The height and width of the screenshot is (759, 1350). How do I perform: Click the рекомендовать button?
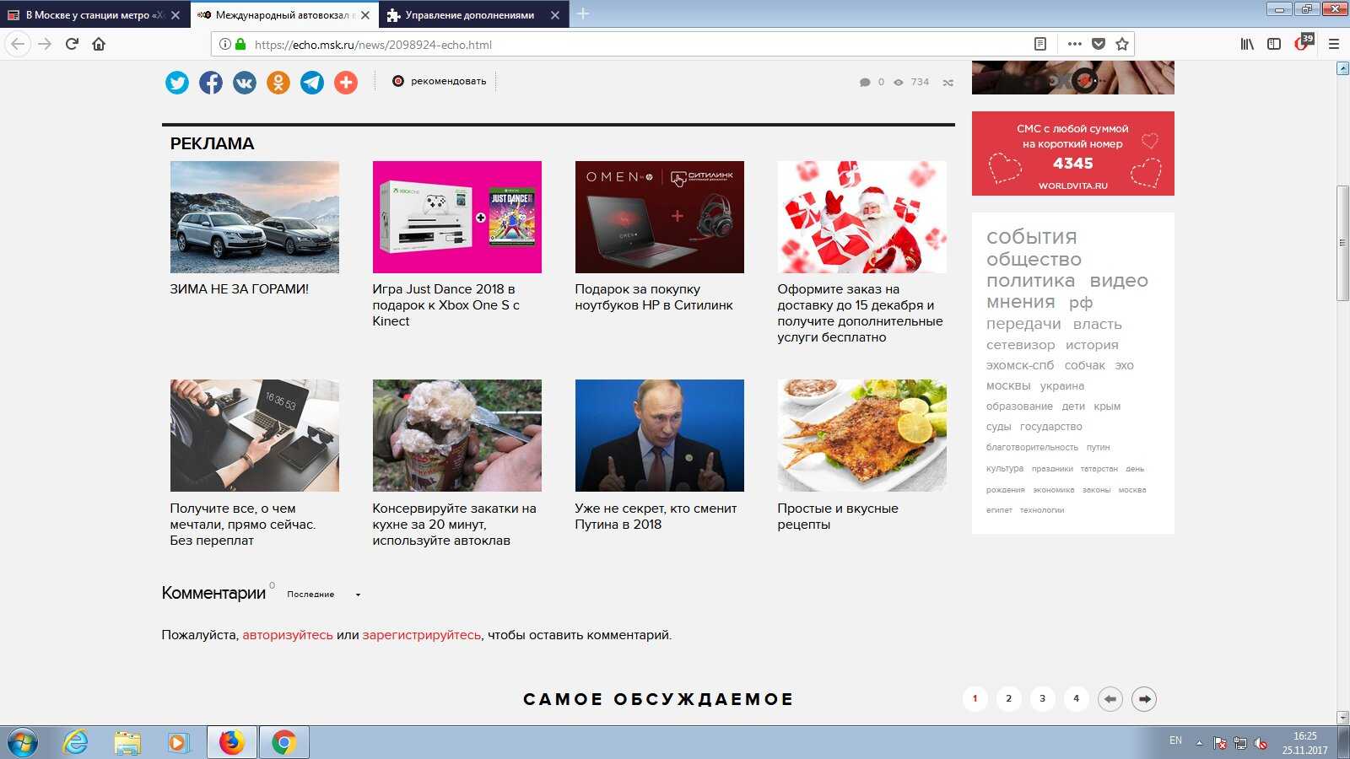[440, 82]
